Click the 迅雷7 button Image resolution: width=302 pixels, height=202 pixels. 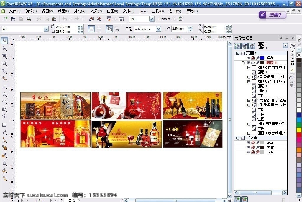272,15
